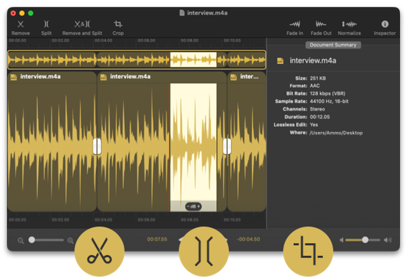Viewport: 407px width, 278px height.
Task: Click the Size value 251 KB
Action: point(318,78)
